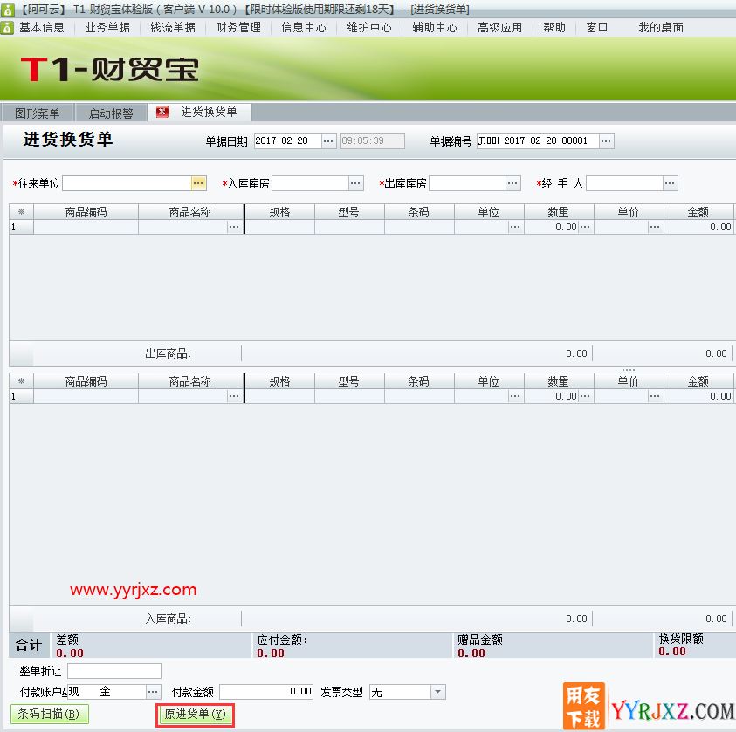Open 高级应用 menu
The image size is (736, 732).
click(x=500, y=28)
